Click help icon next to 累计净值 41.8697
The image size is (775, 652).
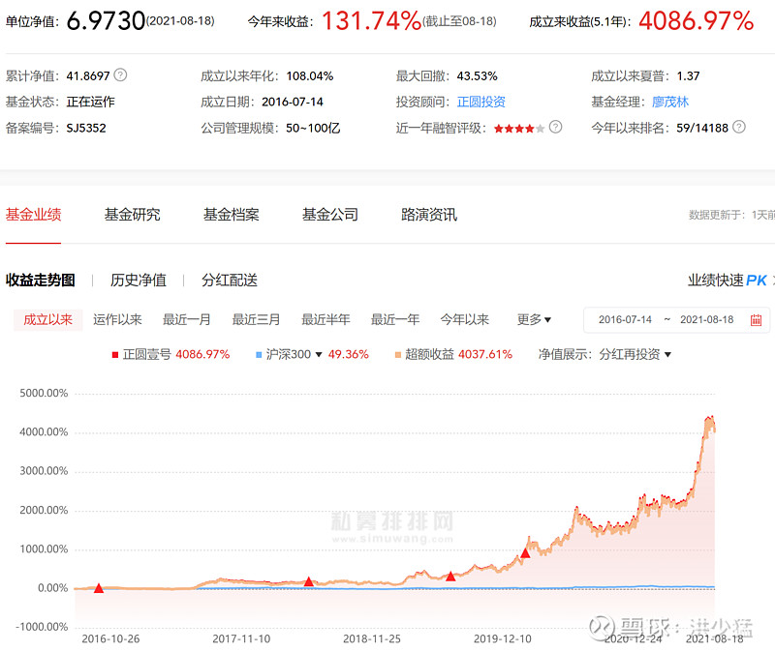click(120, 75)
